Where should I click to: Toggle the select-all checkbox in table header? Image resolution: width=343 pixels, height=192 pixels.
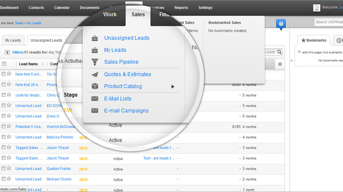[x=4, y=64]
